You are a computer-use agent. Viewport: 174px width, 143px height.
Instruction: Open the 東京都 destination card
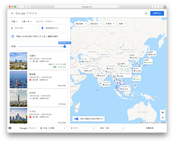pos(39,80)
